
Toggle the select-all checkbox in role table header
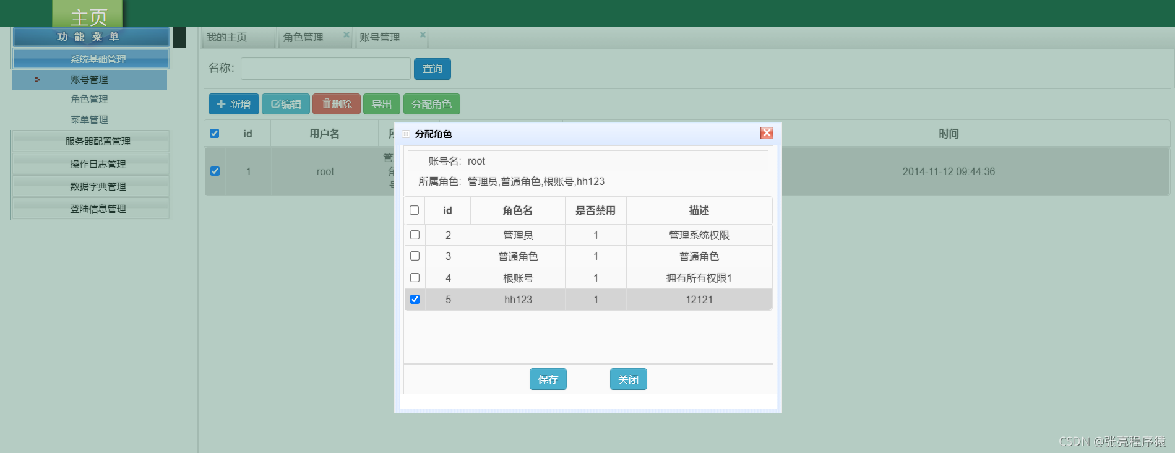pos(415,210)
